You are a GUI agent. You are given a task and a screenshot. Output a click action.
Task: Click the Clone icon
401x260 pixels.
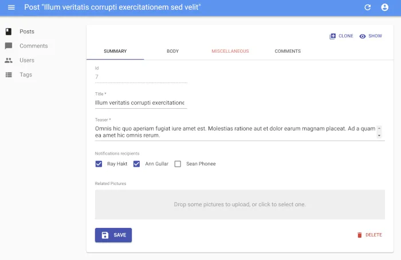pyautogui.click(x=333, y=36)
